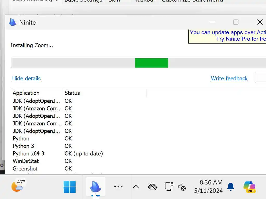Open notification bell icon
The height and width of the screenshot is (199, 266).
click(231, 187)
